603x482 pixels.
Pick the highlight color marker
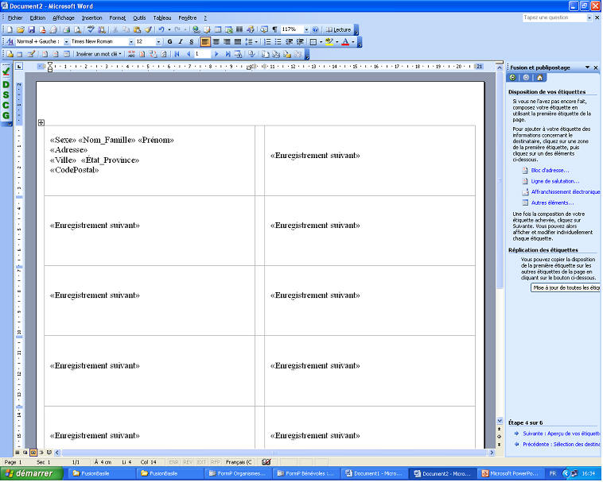click(329, 41)
